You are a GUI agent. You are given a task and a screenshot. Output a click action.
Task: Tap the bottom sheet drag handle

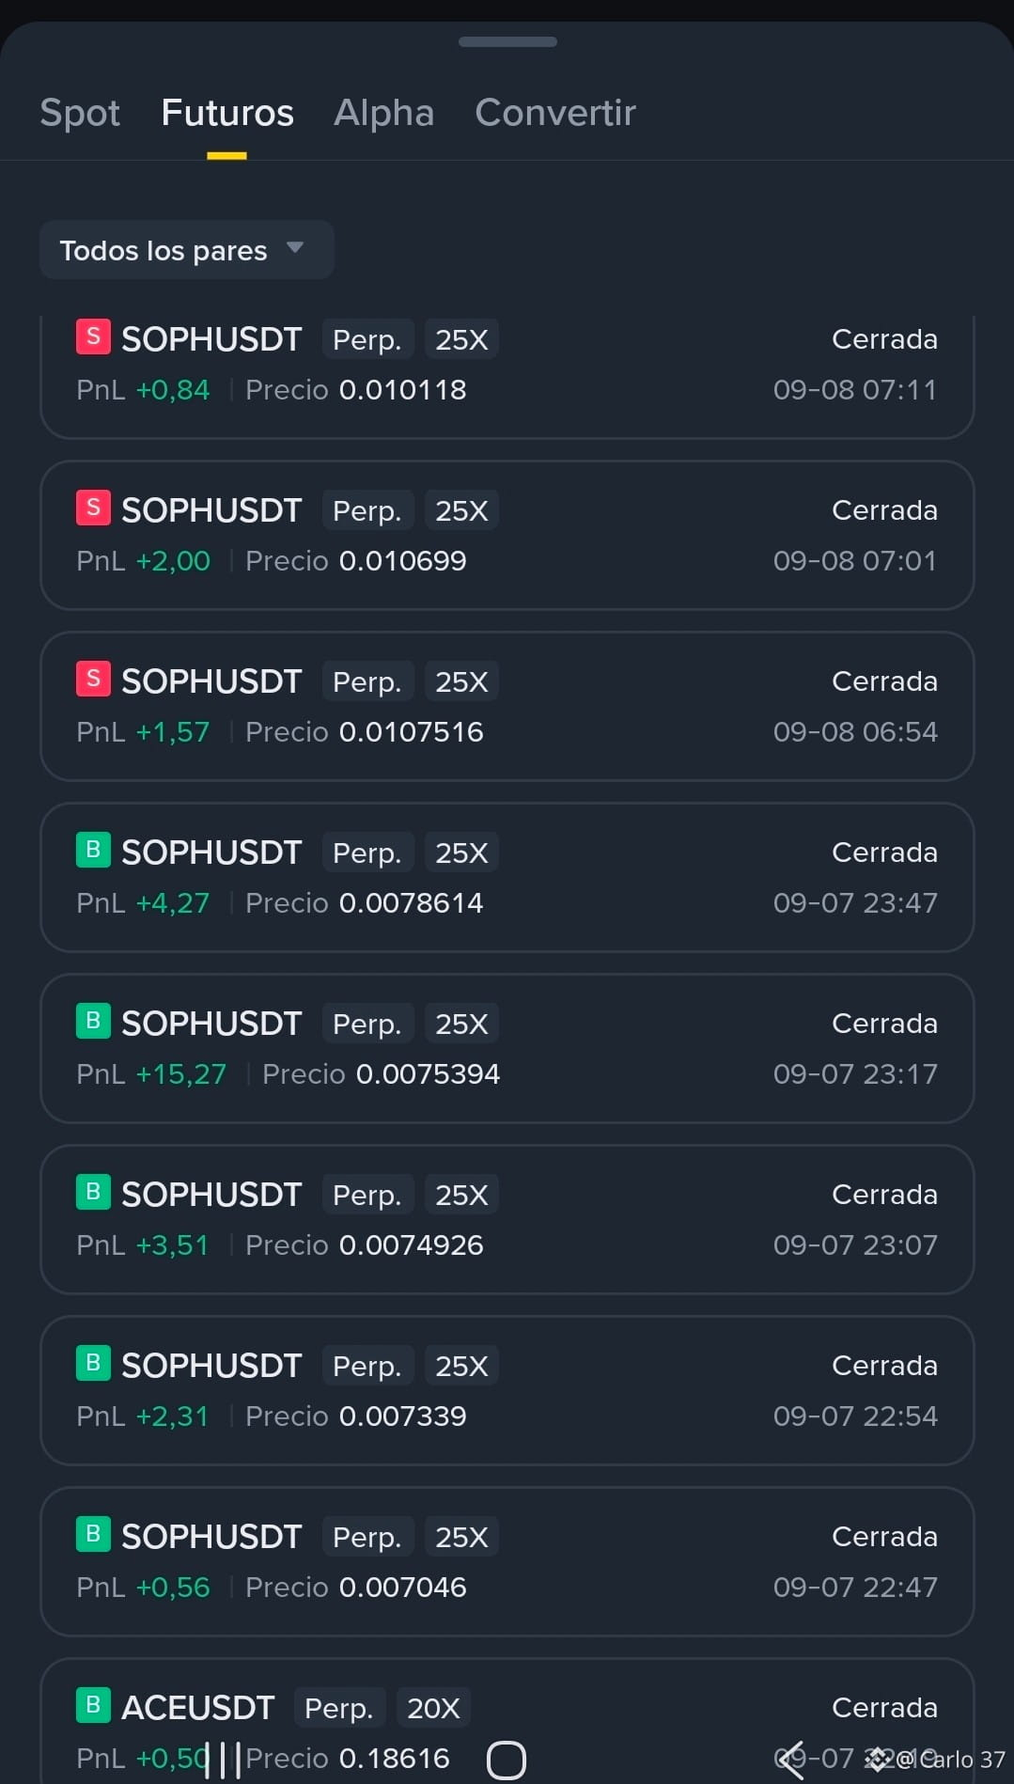click(507, 42)
